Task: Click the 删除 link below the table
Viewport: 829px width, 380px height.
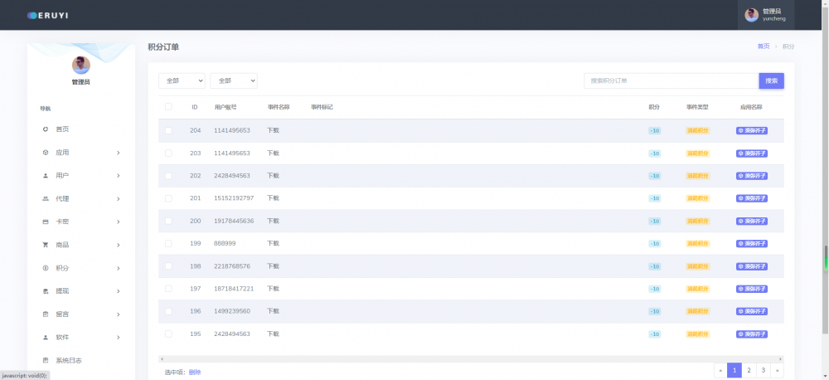Action: coord(195,372)
